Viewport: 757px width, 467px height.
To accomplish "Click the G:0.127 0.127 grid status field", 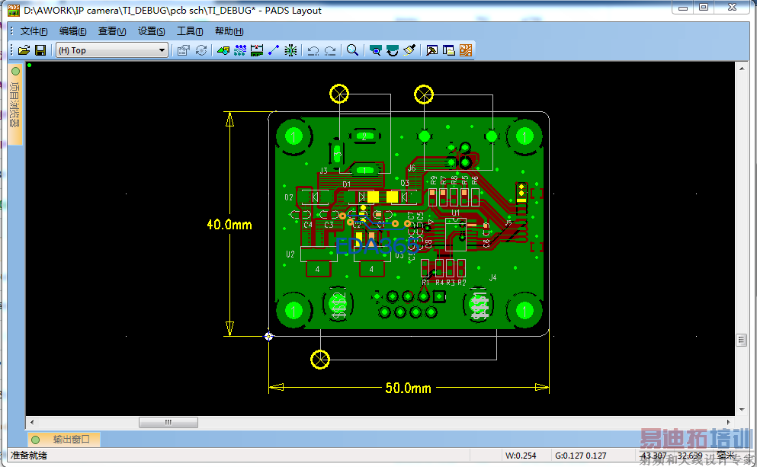I will (x=580, y=456).
